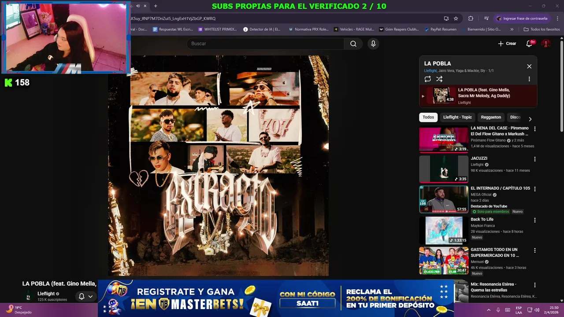The width and height of the screenshot is (564, 317).
Task: Open Todos los favoritos folder
Action: pyautogui.click(x=542, y=29)
